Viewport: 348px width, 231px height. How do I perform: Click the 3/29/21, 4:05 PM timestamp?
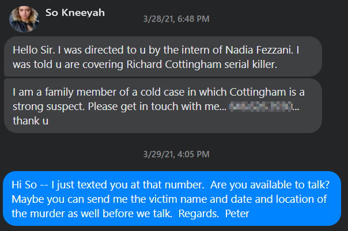point(176,154)
